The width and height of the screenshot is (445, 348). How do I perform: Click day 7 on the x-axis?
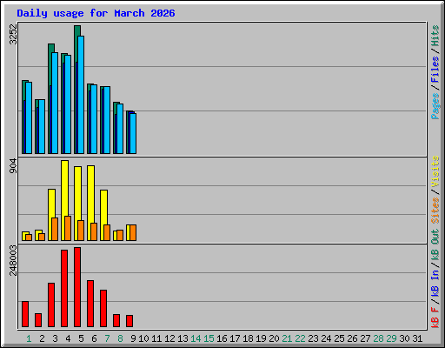pos(107,338)
